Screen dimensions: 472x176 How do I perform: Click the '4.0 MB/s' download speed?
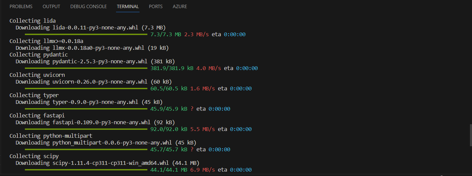click(x=209, y=68)
